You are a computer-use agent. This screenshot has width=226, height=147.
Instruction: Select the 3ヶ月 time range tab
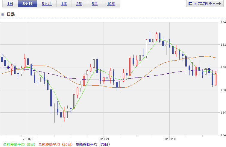pos(27,4)
